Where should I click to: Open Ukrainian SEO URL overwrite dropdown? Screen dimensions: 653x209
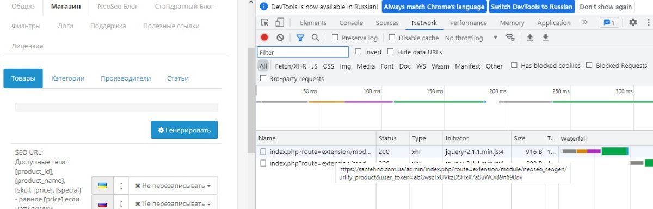click(173, 186)
